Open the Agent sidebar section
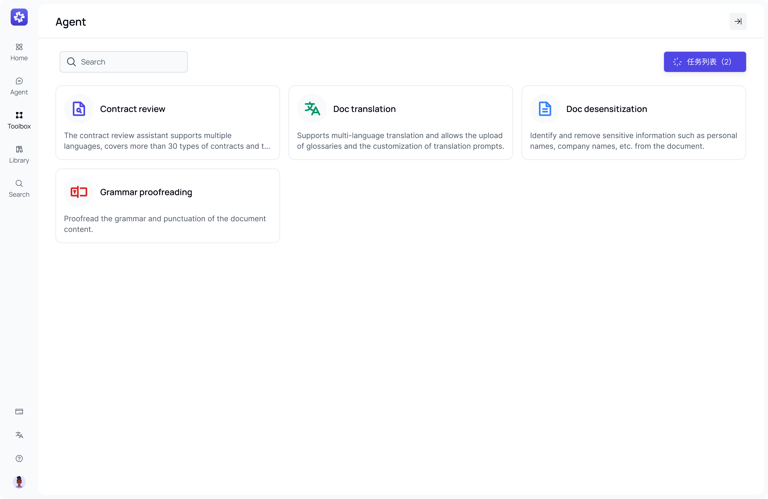The width and height of the screenshot is (768, 499). (x=19, y=86)
